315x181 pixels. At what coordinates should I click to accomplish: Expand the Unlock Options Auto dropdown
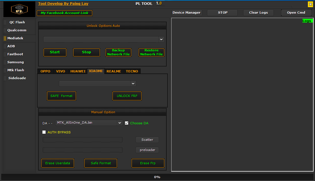point(161,39)
